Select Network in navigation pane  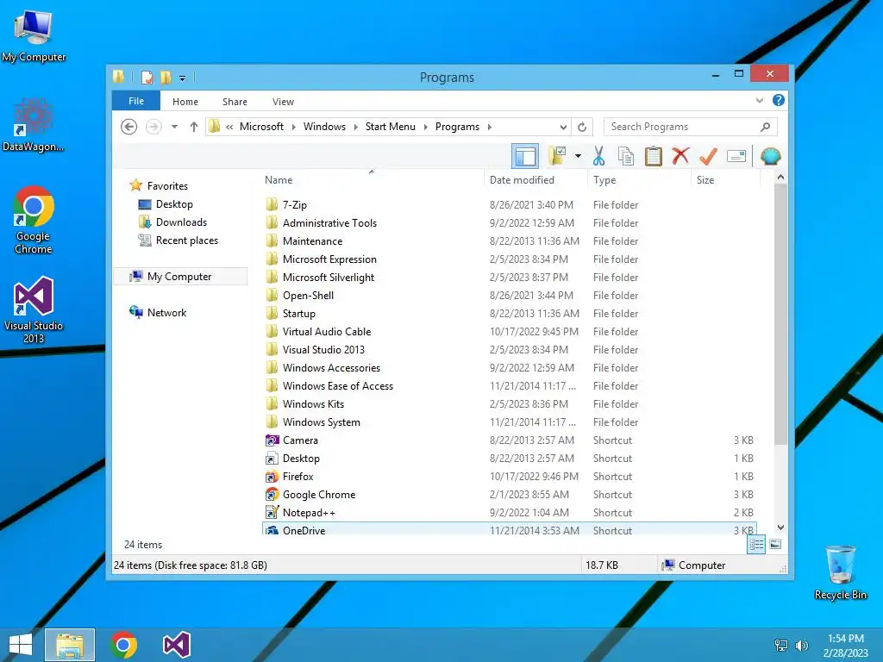166,312
